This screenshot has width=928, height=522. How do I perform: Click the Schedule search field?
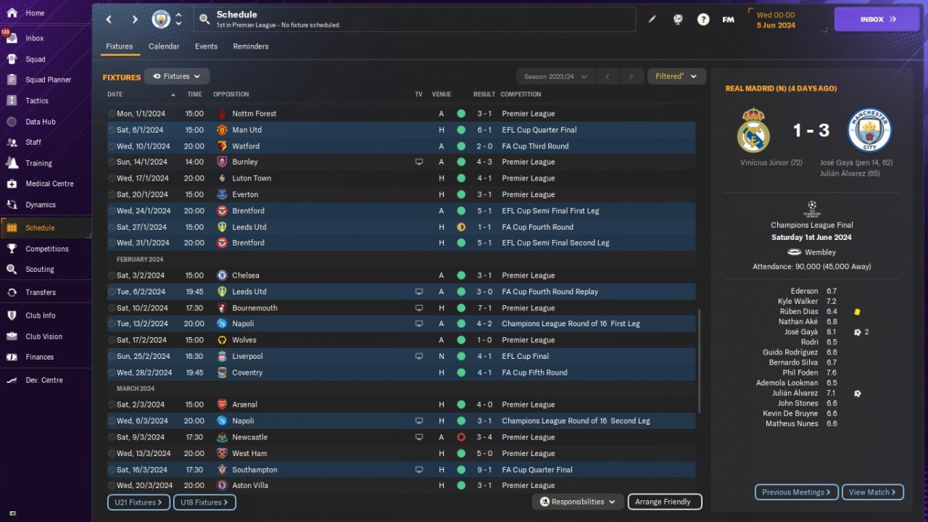414,20
